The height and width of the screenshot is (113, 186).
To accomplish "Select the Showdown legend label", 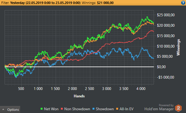I will pyautogui.click(x=105, y=109).
